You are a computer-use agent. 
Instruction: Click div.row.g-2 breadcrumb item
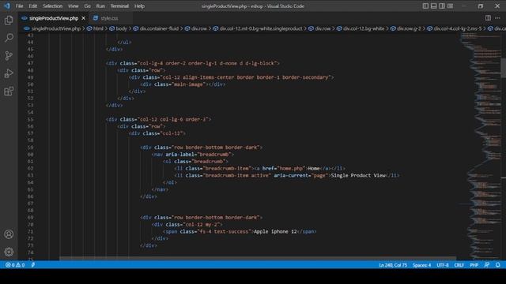(409, 28)
